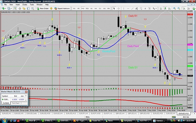Viewport: 196px width, 123px height.
Task: Switch chart to M5 timeframe
Action: click(x=78, y=8)
